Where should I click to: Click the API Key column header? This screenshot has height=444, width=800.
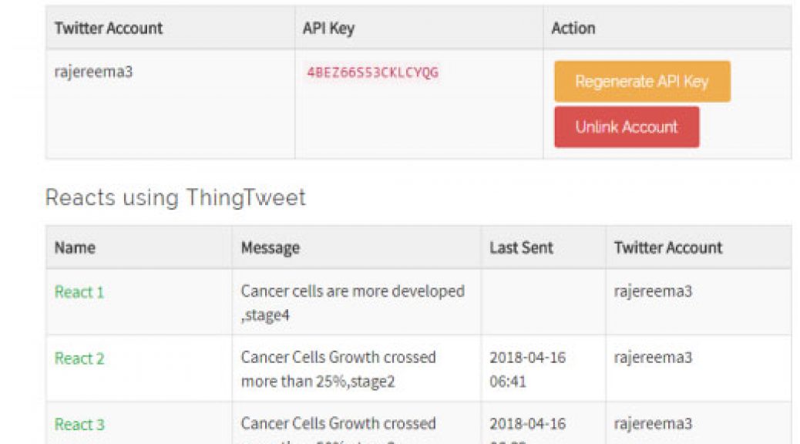pos(328,28)
